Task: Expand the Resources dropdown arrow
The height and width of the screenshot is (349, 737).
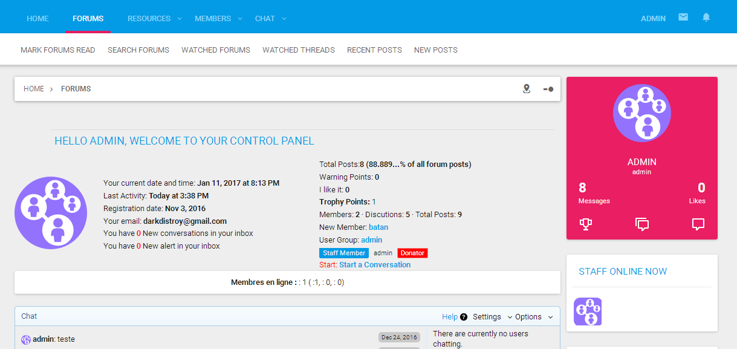Action: [x=179, y=19]
